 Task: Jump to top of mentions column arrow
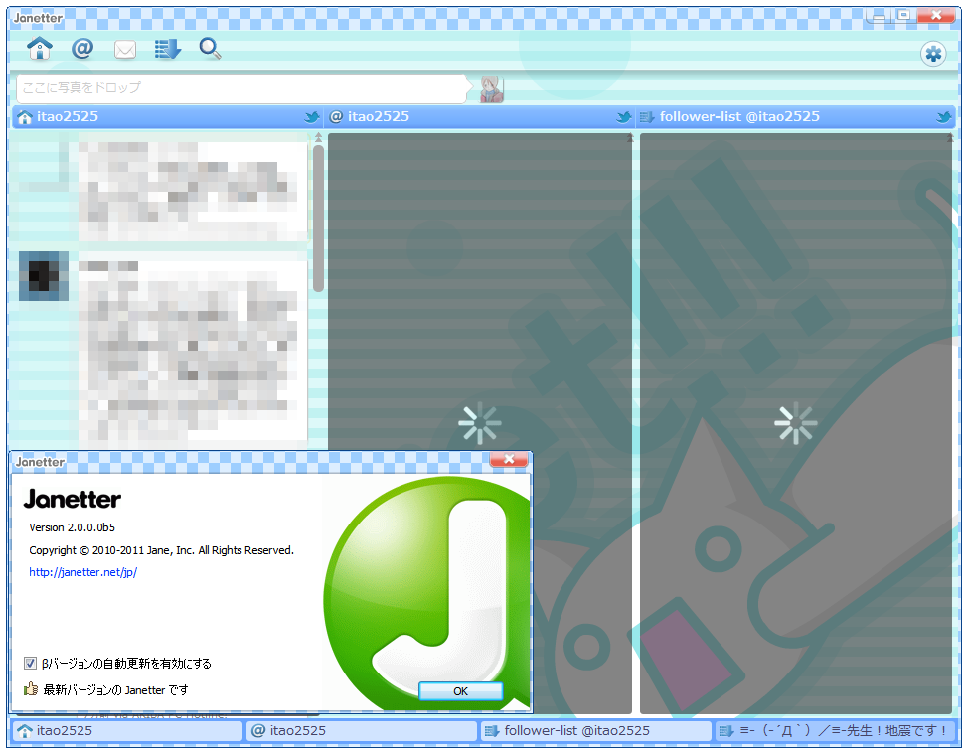(x=630, y=137)
